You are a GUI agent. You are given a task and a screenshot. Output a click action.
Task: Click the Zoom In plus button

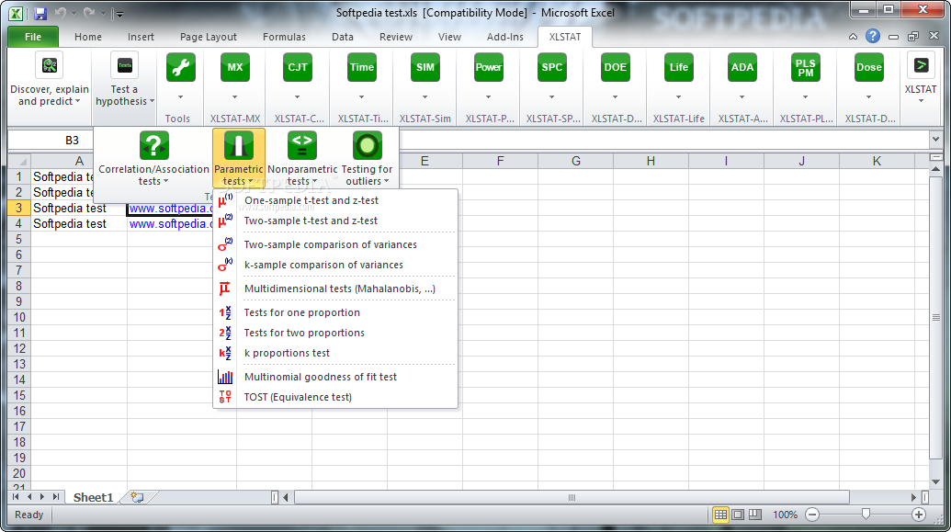919,515
